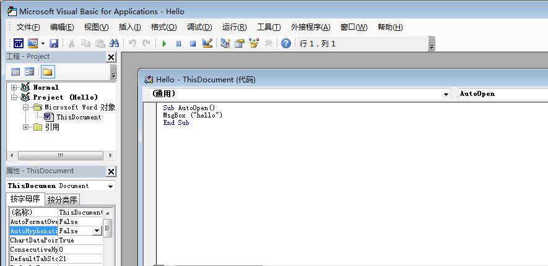Open the 插入(I) menu
The image size is (548, 266).
click(129, 27)
